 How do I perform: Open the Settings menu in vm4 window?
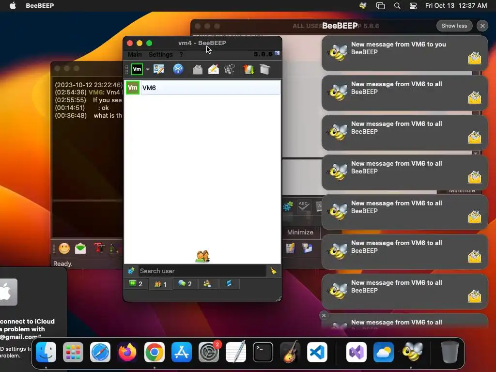point(161,54)
